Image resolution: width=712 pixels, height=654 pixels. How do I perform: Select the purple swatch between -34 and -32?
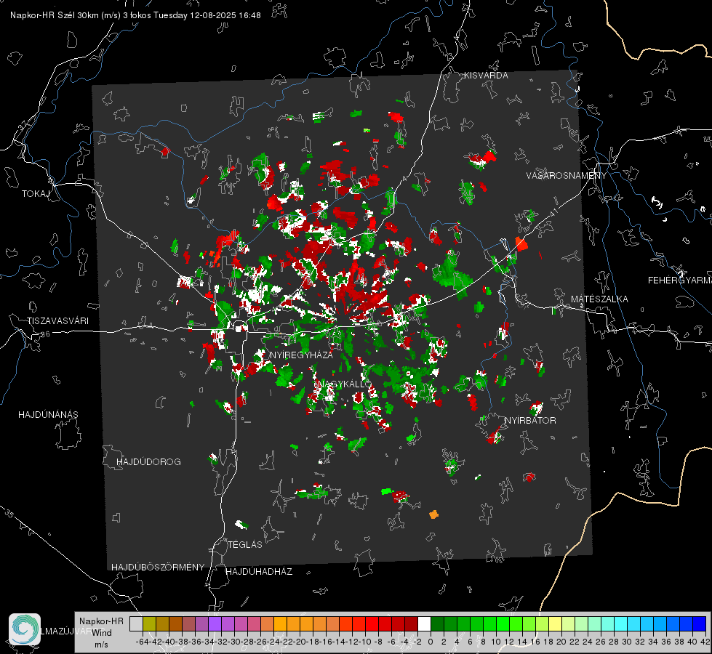(215, 623)
